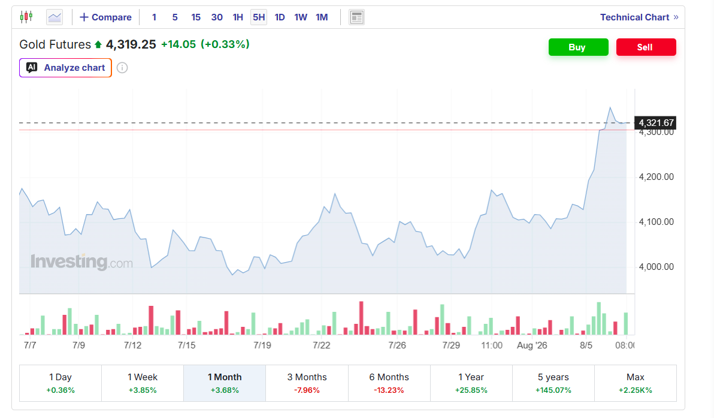Select the area chart type icon
This screenshot has height=418, width=714.
coord(55,17)
